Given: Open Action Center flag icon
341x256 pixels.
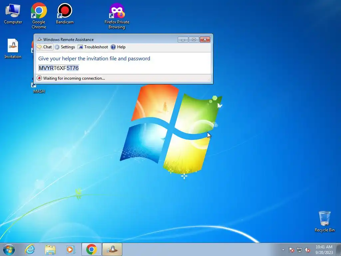Looking at the screenshot, I should tap(291, 250).
